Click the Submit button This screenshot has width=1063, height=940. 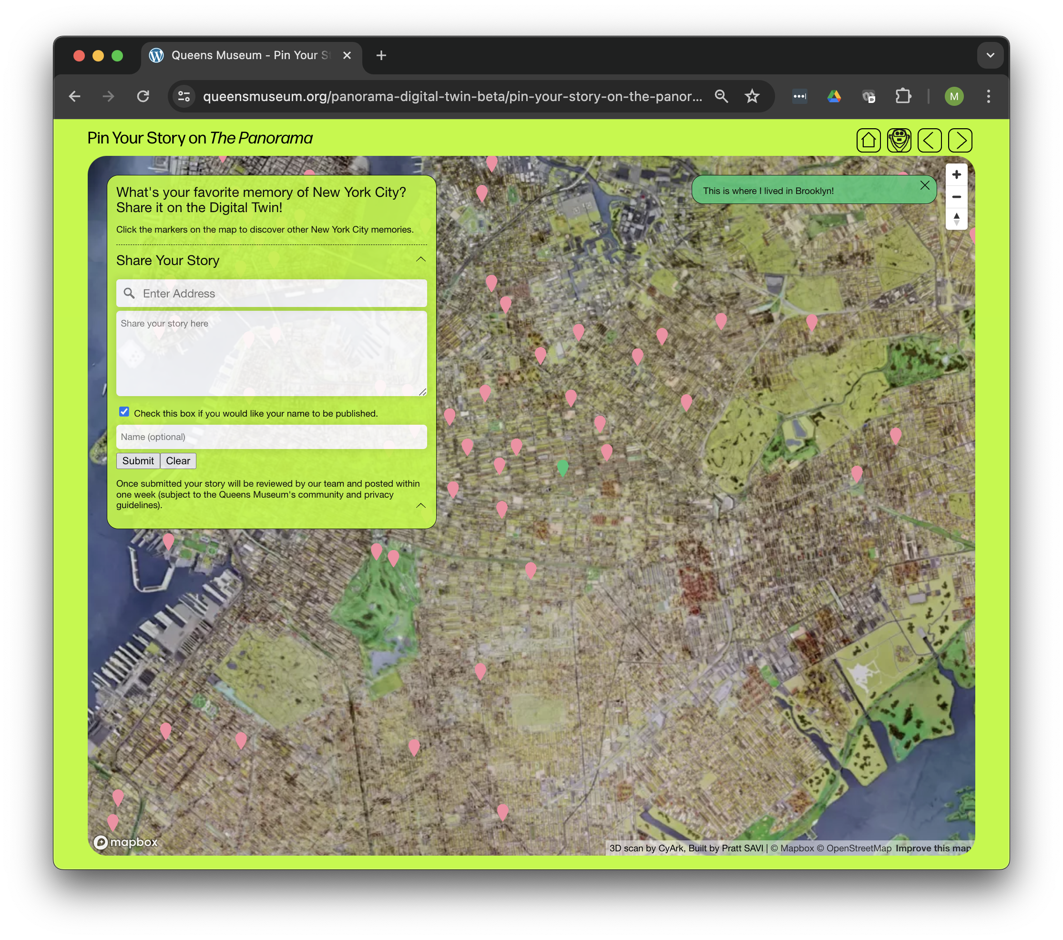pyautogui.click(x=138, y=460)
